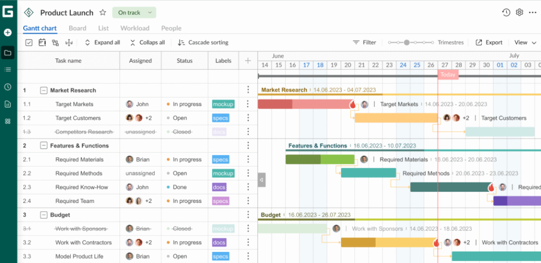The width and height of the screenshot is (541, 263).
Task: Adjust the timeline zoom slider handle
Action: coord(407,43)
